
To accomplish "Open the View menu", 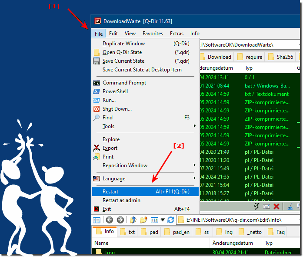I will (x=130, y=34).
